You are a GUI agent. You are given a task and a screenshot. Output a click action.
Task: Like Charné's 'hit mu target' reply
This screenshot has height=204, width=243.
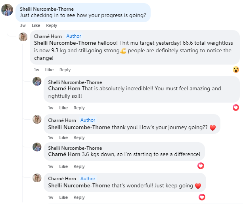point(49,70)
